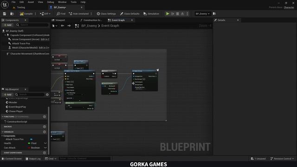This screenshot has height=167, width=297.
Task: Start Simulation mode
Action: (x=151, y=13)
